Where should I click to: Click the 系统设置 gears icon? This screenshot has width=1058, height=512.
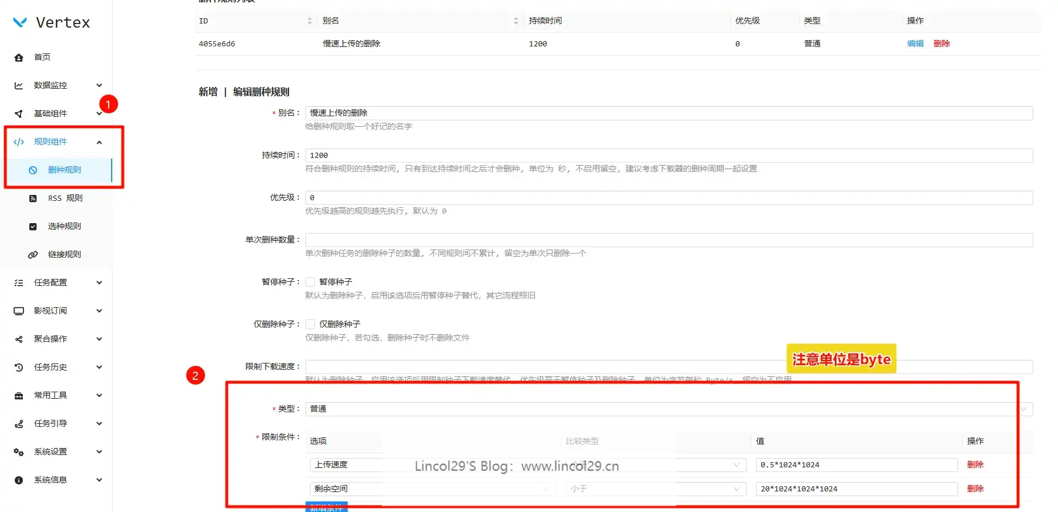pyautogui.click(x=19, y=452)
